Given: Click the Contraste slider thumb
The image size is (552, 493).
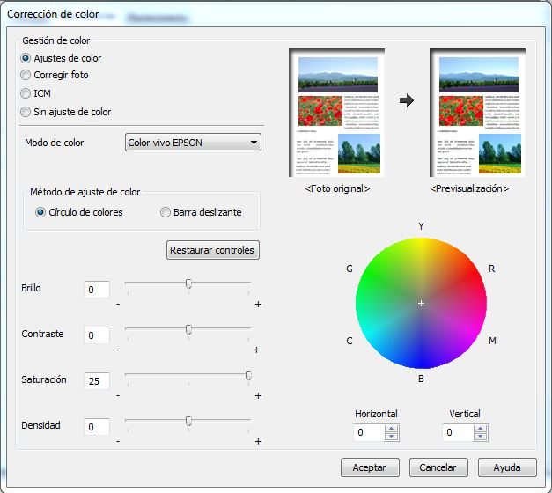Looking at the screenshot, I should 188,329.
